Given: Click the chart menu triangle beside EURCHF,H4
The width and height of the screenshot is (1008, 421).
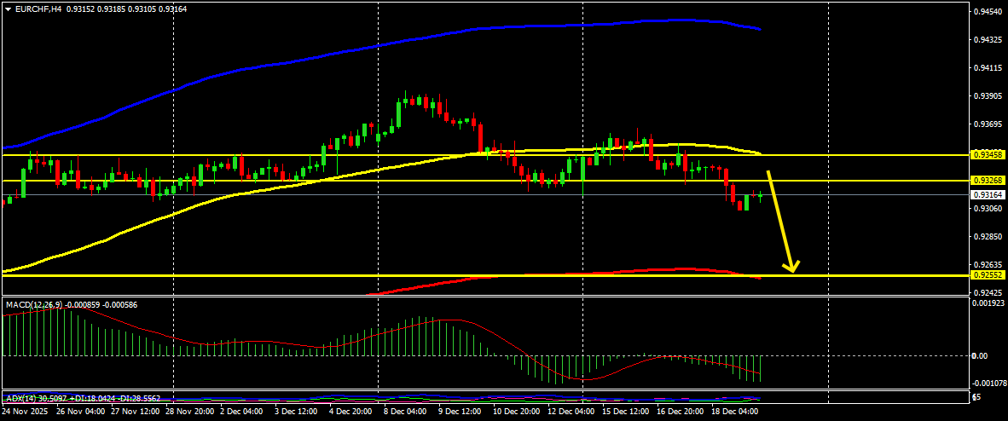Looking at the screenshot, I should click(x=9, y=9).
